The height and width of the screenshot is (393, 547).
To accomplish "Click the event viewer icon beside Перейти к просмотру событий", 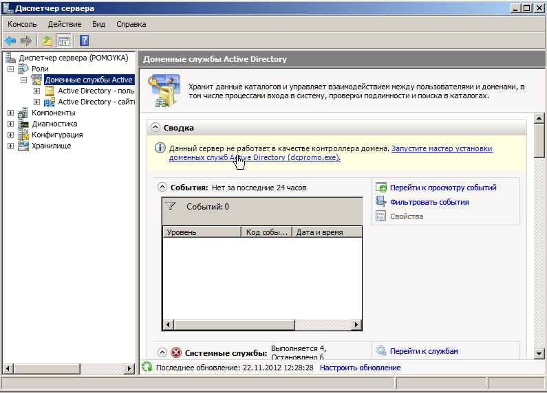I will (x=381, y=188).
